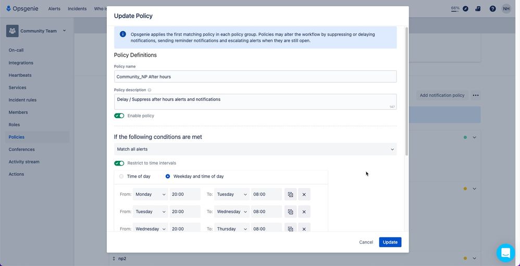The height and width of the screenshot is (266, 520).
Task: Remove the Monday to Tuesday interval
Action: 304,195
